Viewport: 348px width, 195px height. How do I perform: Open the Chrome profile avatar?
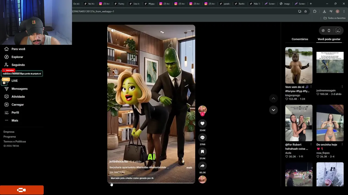click(x=337, y=11)
